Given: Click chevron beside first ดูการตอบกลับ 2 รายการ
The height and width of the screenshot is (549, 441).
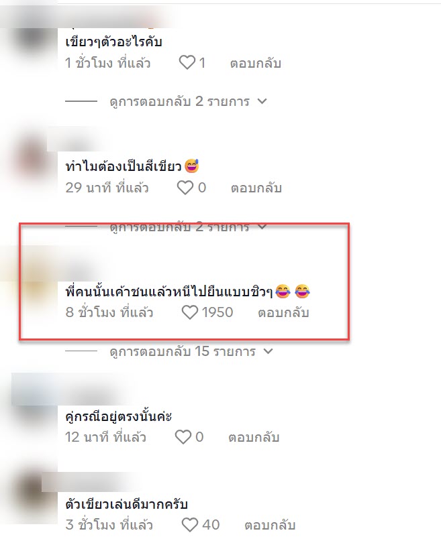Looking at the screenshot, I should click(x=262, y=101).
